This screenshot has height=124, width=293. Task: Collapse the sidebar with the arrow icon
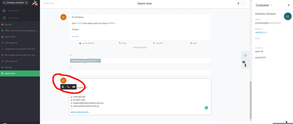point(288,5)
